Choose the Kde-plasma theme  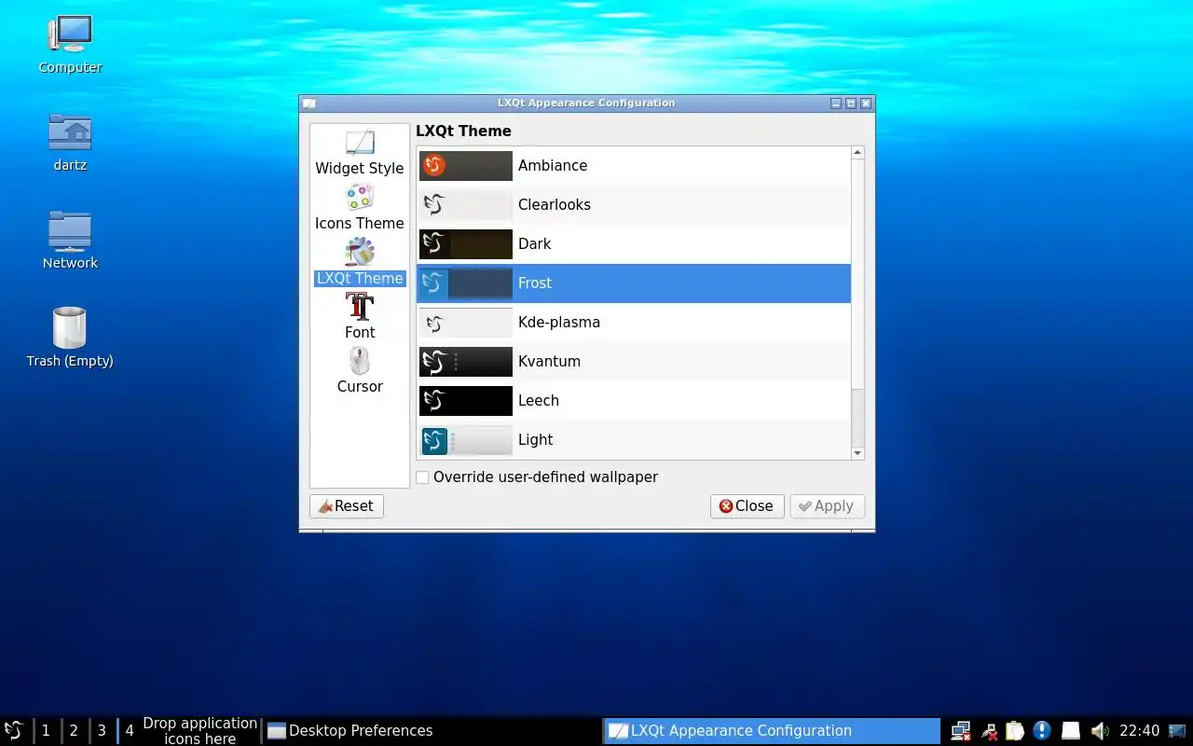click(634, 323)
